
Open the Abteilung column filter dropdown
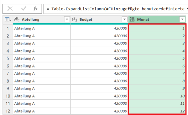(x=67, y=19)
